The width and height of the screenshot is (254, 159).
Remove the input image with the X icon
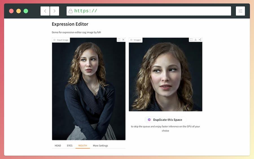(x=123, y=40)
